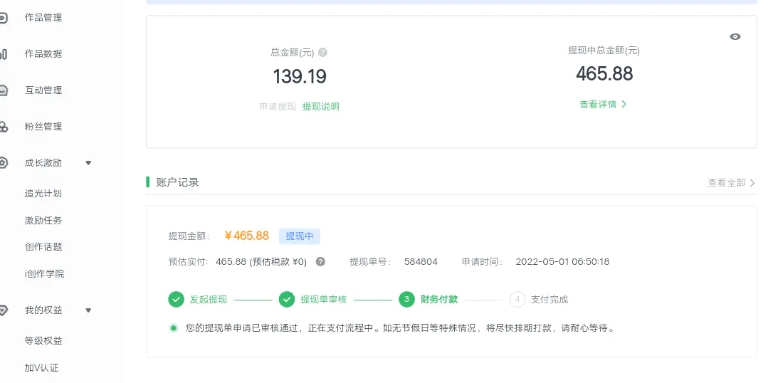The width and height of the screenshot is (768, 383).
Task: Open 查看全部 account records
Action: 731,183
